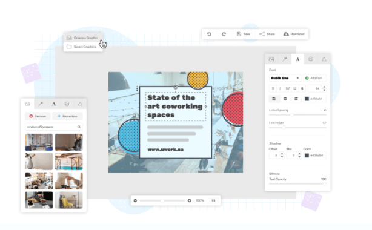Click the Add Font button
Screen dimensions: 372x230
tap(314, 78)
